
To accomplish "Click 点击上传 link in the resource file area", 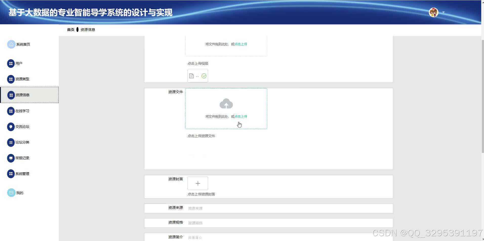I will point(240,116).
